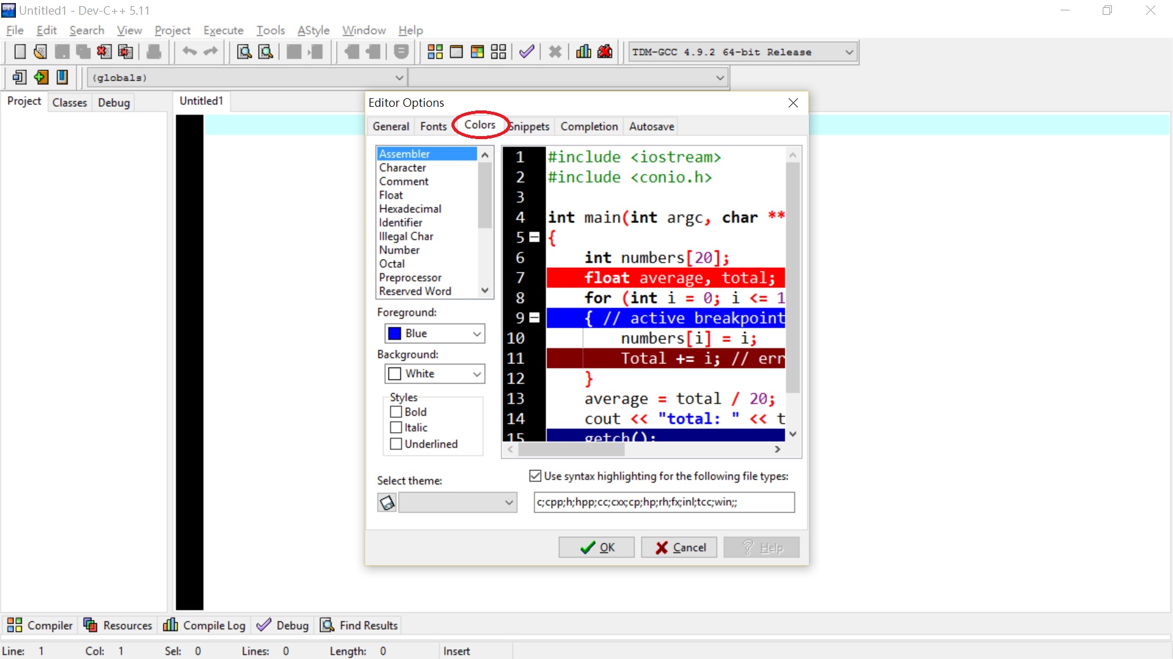The width and height of the screenshot is (1173, 659).
Task: Toggle syntax highlighting for file types checkbox
Action: click(535, 476)
